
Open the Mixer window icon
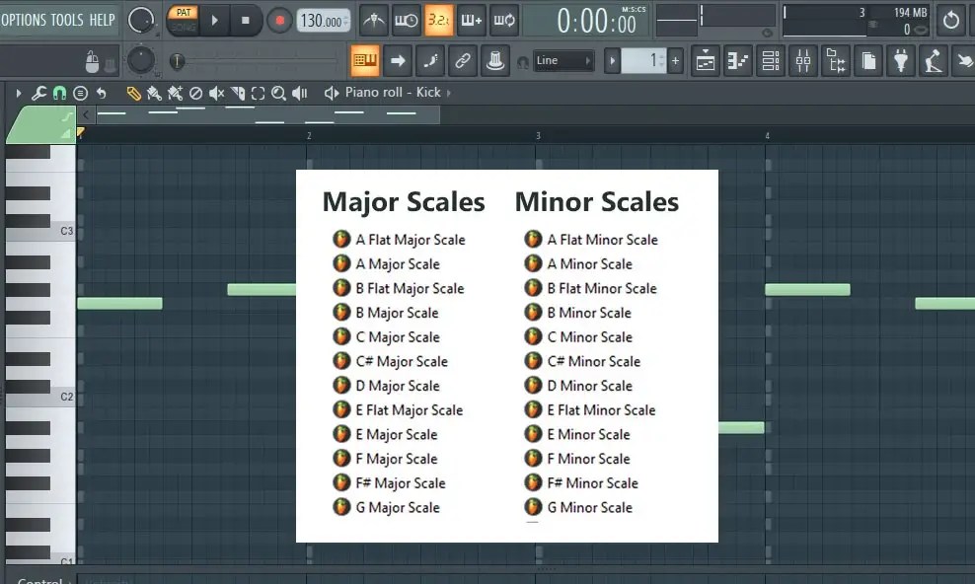tap(803, 61)
